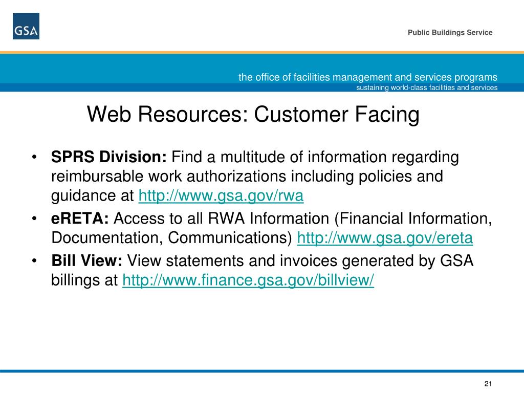This screenshot has width=524, height=393.
Task: Click 'Access to all RWA Information' text
Action: pyautogui.click(x=222, y=219)
